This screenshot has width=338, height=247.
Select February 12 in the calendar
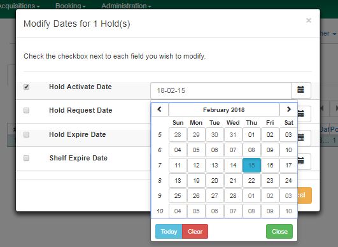pyautogui.click(x=196, y=166)
